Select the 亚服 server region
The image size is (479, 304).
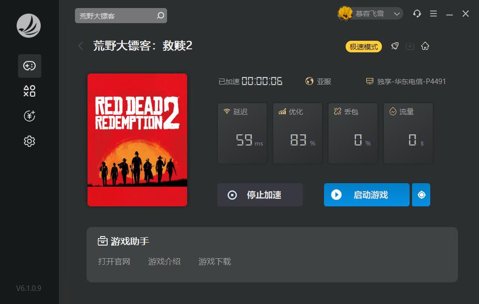(318, 81)
